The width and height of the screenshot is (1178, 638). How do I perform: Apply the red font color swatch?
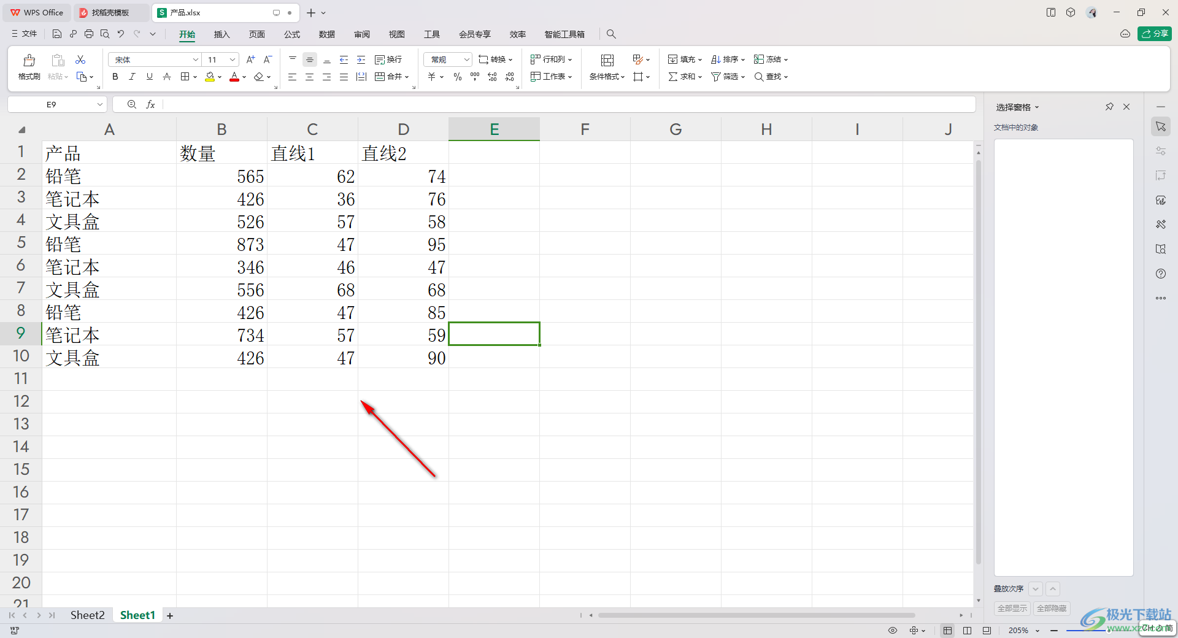pyautogui.click(x=234, y=77)
